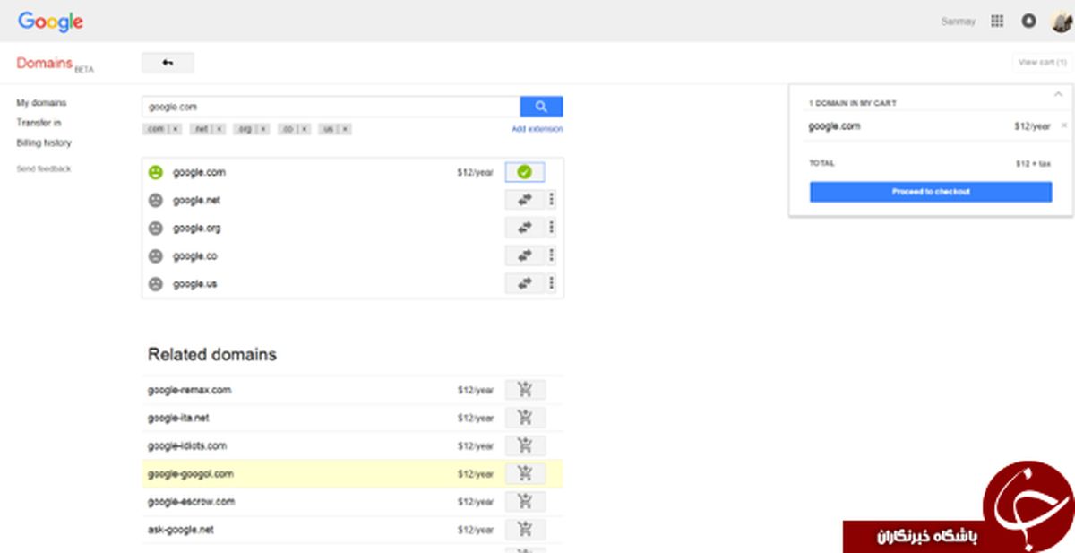Click the sad face beside google.us

pyautogui.click(x=156, y=284)
